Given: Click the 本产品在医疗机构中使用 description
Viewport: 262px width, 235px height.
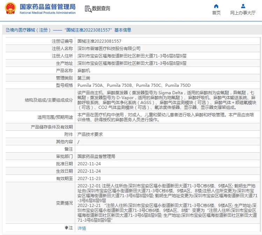Looking at the screenshot, I should click(165, 117).
